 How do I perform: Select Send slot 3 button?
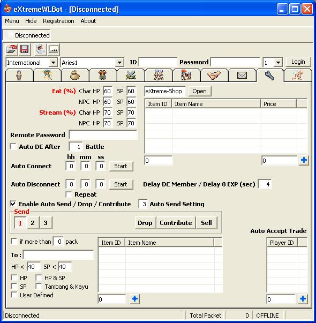(46, 223)
